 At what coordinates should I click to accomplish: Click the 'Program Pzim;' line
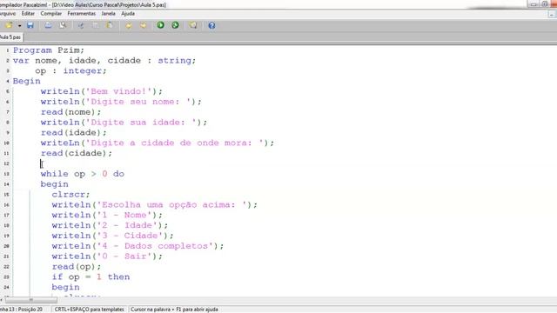[49, 50]
